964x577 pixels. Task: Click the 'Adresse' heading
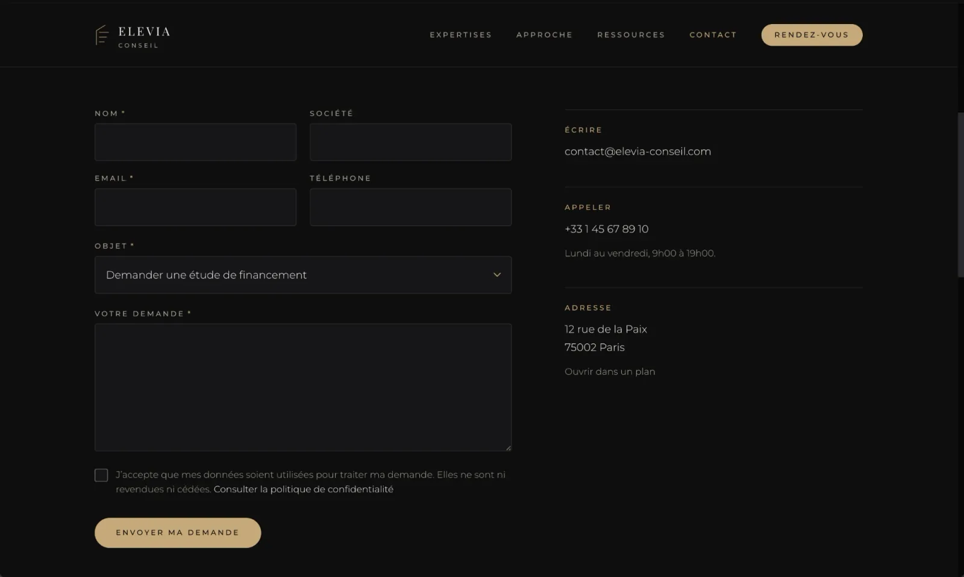tap(588, 307)
